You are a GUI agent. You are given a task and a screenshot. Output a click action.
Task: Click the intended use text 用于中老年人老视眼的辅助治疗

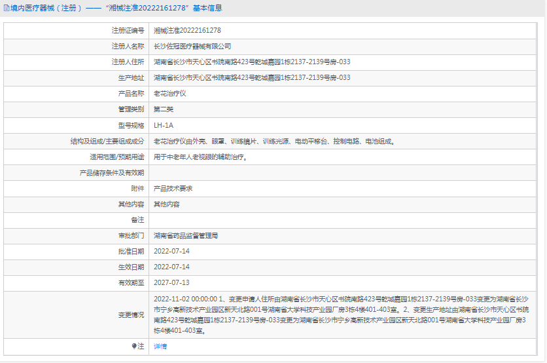click(x=201, y=157)
